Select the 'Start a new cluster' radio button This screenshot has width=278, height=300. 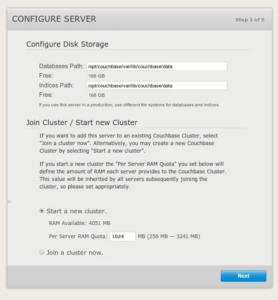(x=42, y=211)
